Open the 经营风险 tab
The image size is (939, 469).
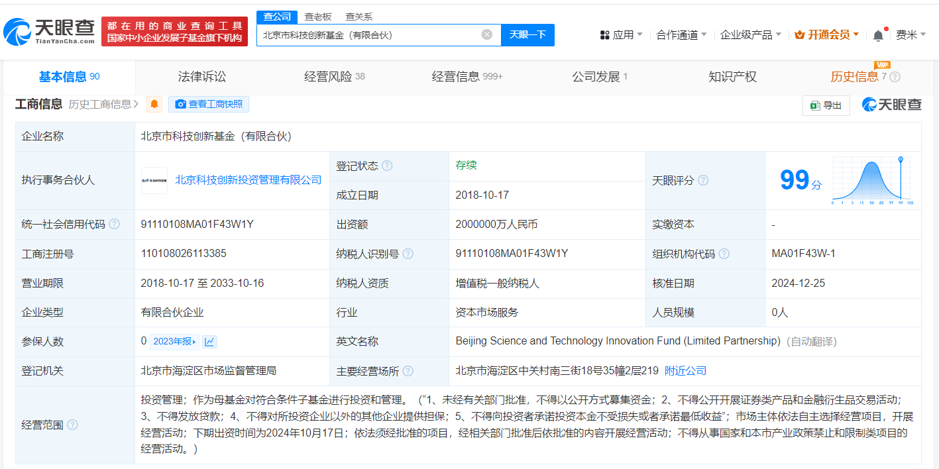(334, 77)
